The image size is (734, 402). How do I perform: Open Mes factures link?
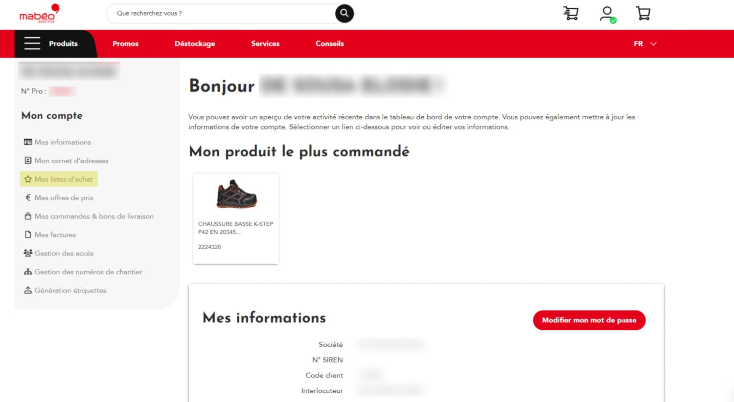coord(55,235)
